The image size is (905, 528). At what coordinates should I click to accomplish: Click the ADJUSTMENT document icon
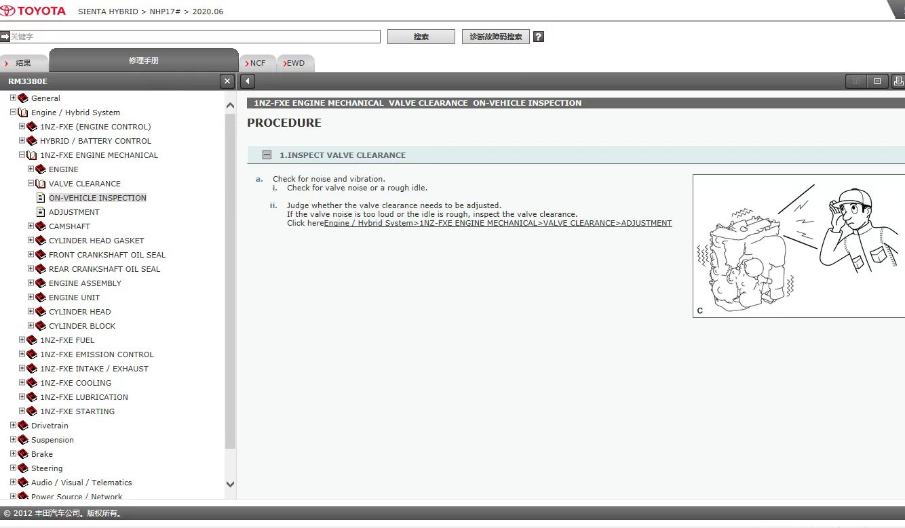(x=41, y=212)
